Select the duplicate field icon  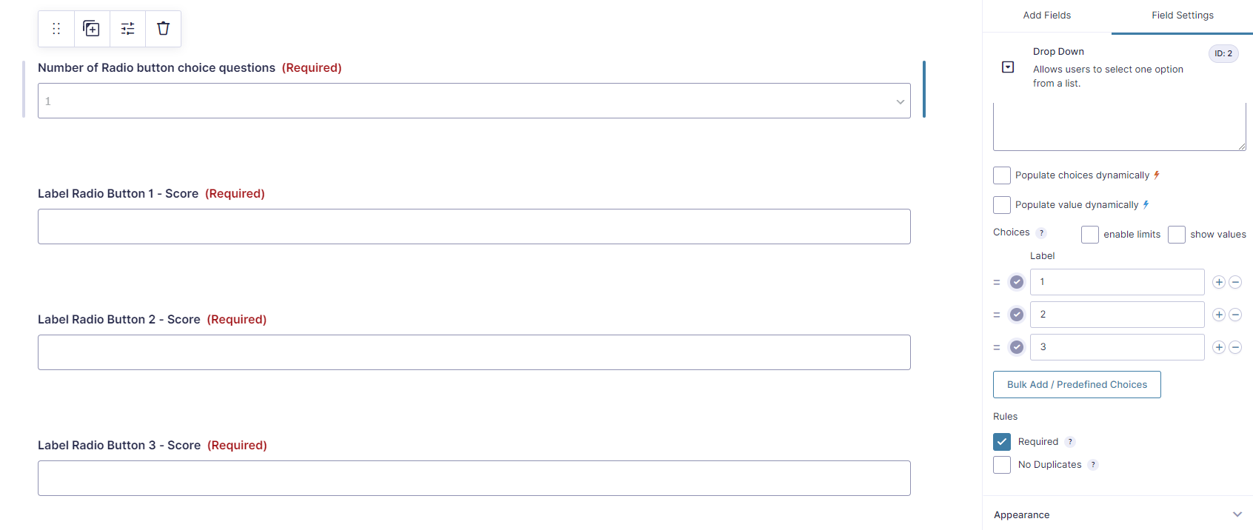coord(91,28)
